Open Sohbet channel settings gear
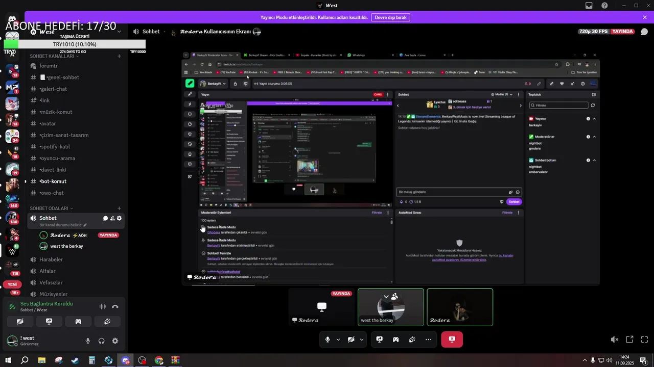The image size is (654, 367). click(120, 218)
